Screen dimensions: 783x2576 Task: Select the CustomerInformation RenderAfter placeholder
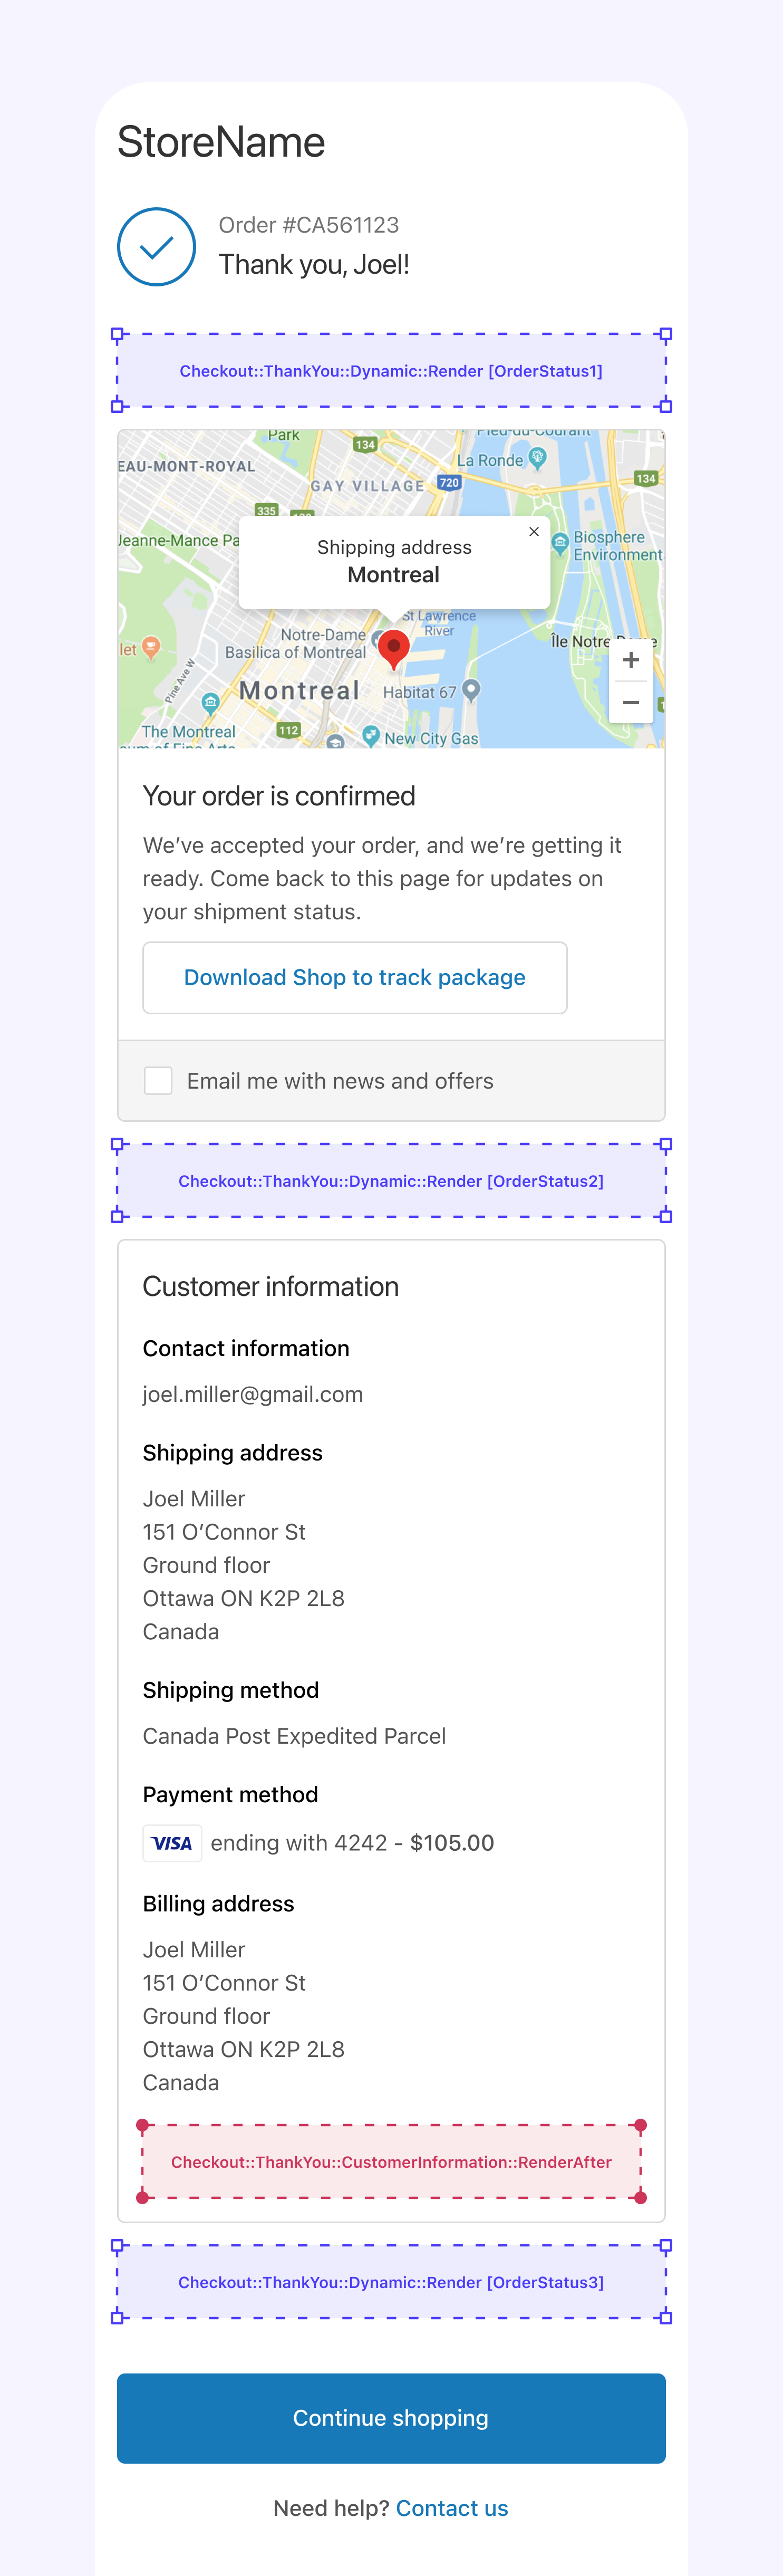391,2162
